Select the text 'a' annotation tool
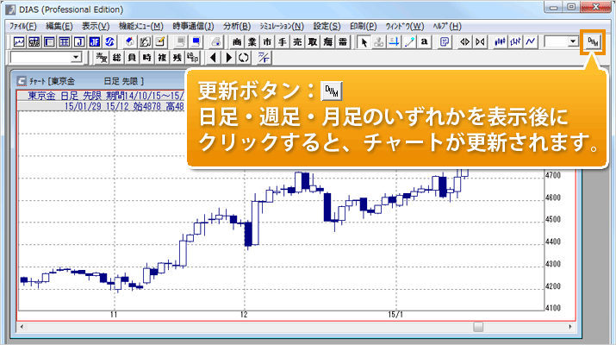The width and height of the screenshot is (616, 345). coord(425,41)
